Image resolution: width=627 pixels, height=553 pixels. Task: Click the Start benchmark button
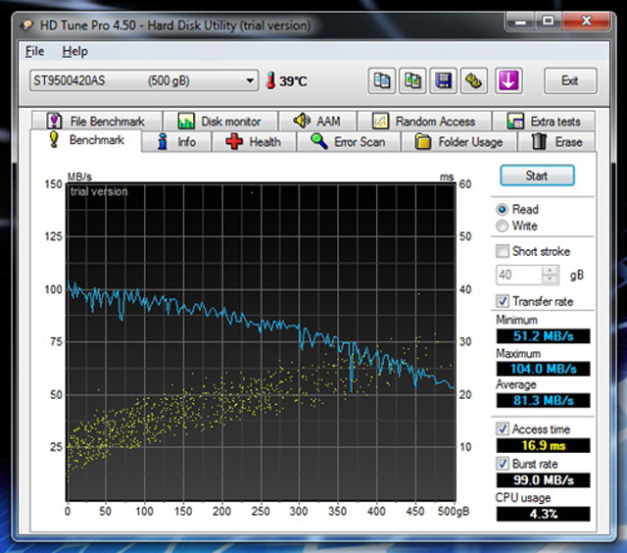tap(537, 176)
